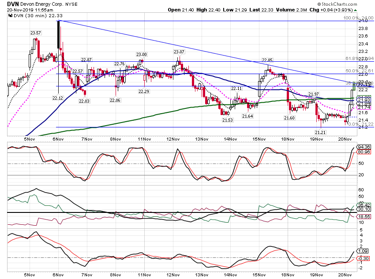Image resolution: width=375 pixels, height=279 pixels.
Task: Click the 22.06 low price label
Action: click(115, 100)
